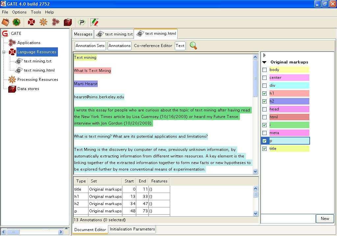Select the h1 row in annotations table
The width and height of the screenshot is (337, 236).
(122, 197)
